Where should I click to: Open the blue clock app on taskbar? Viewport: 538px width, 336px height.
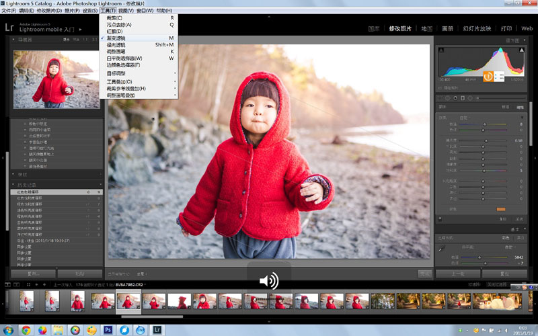point(141,330)
